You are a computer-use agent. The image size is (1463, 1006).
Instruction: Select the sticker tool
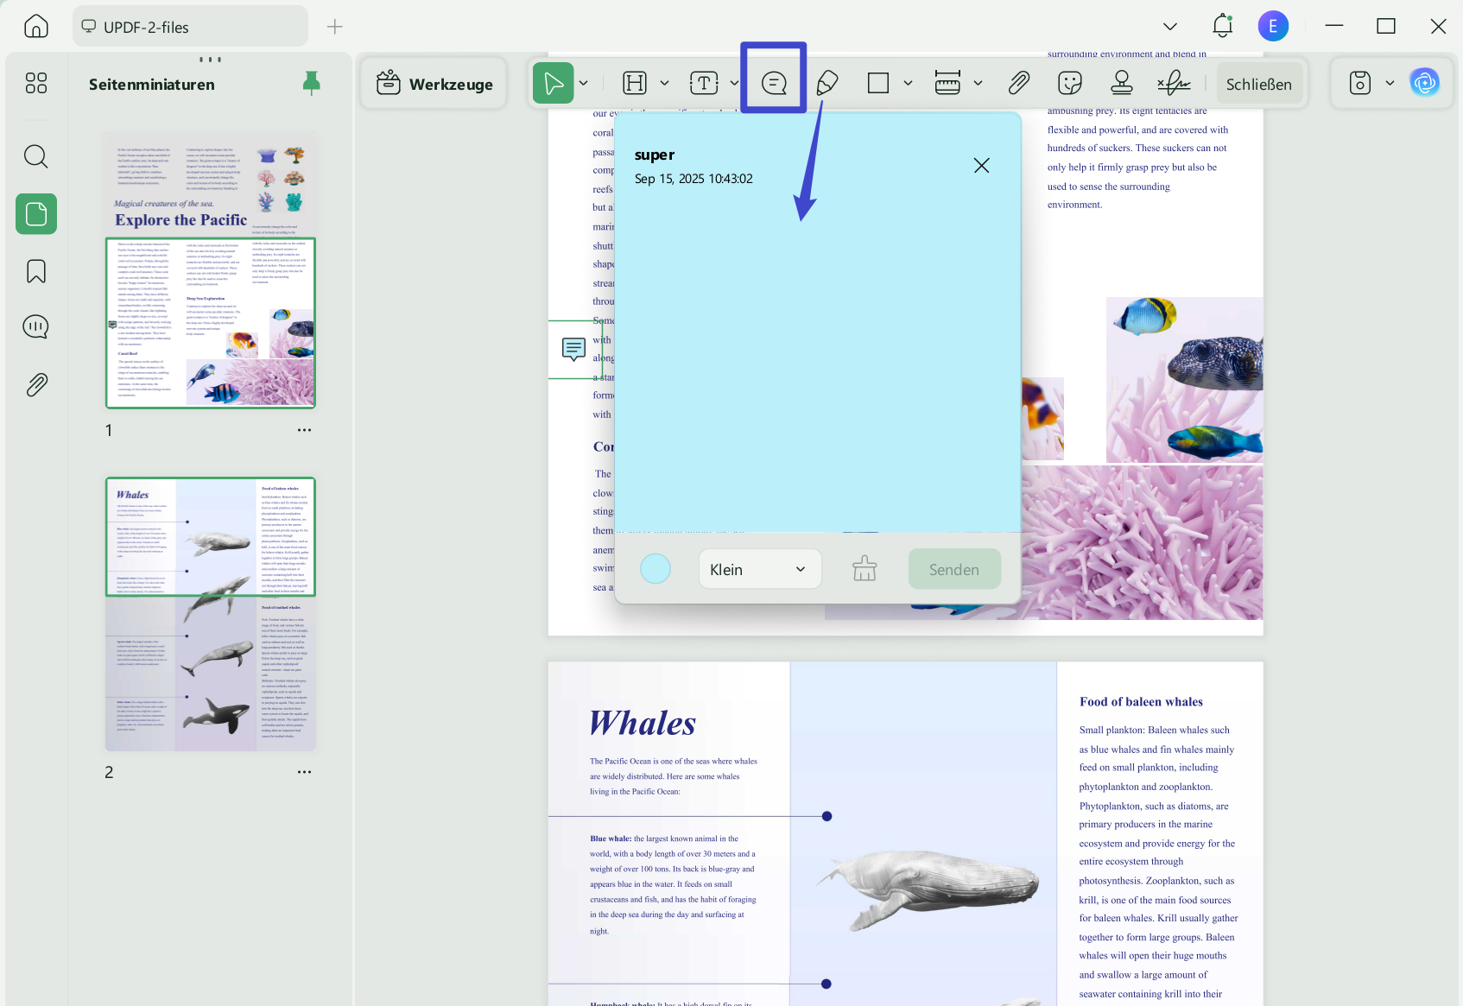click(x=1070, y=83)
